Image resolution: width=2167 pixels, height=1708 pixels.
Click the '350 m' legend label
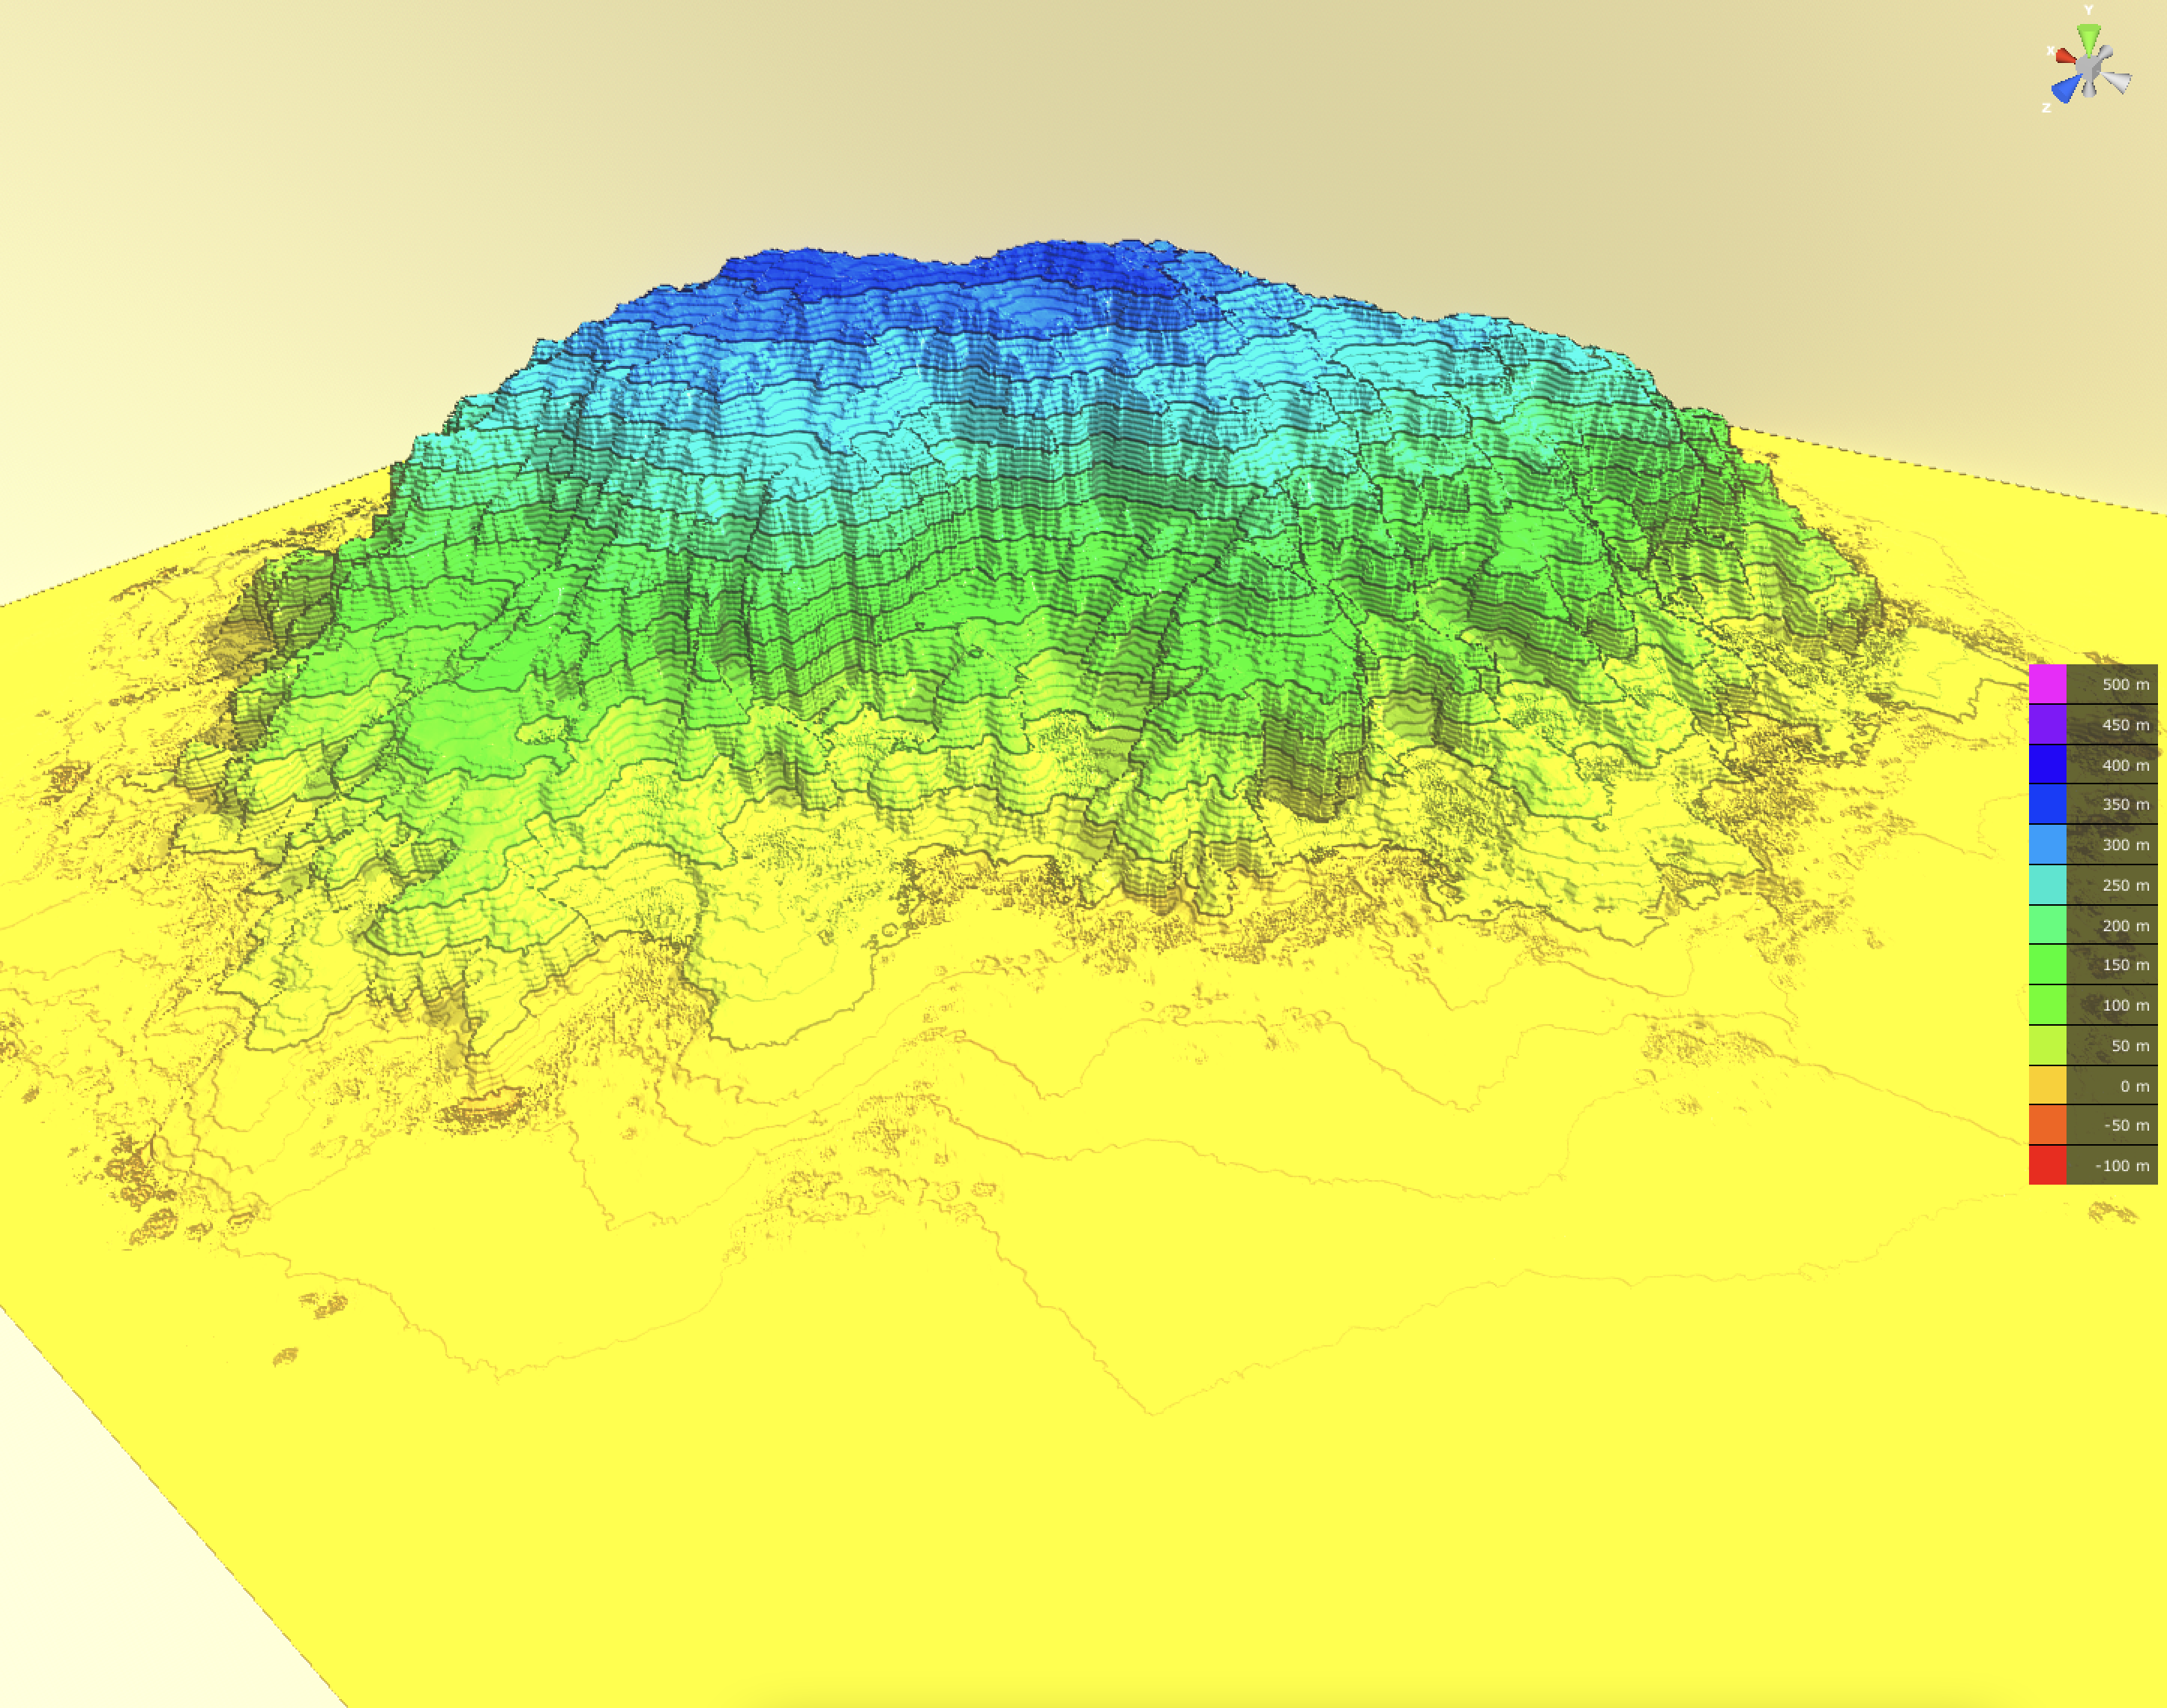[2125, 804]
